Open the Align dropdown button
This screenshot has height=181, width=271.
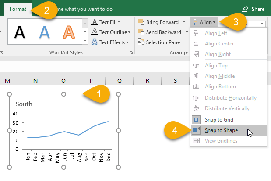[x=204, y=22]
